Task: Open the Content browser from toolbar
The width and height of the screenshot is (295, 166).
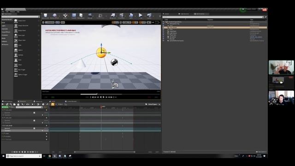Action: click(x=74, y=16)
